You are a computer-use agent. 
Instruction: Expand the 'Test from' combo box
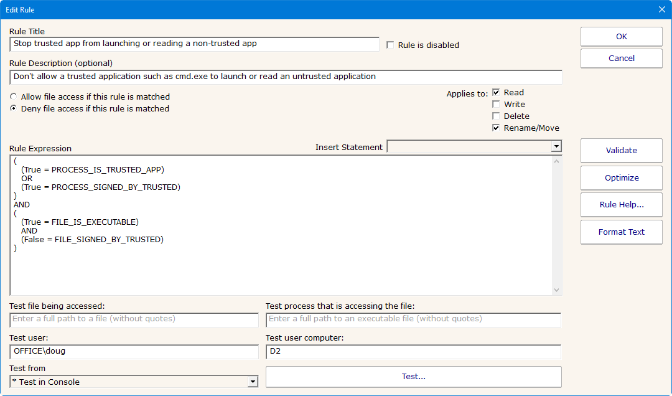[x=252, y=382]
